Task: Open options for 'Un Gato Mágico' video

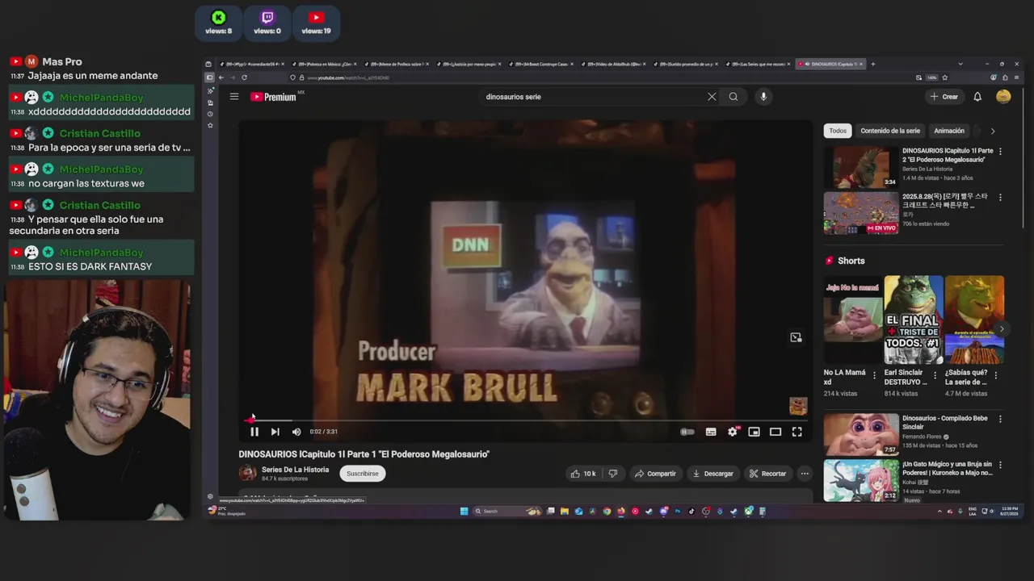Action: tap(1000, 465)
